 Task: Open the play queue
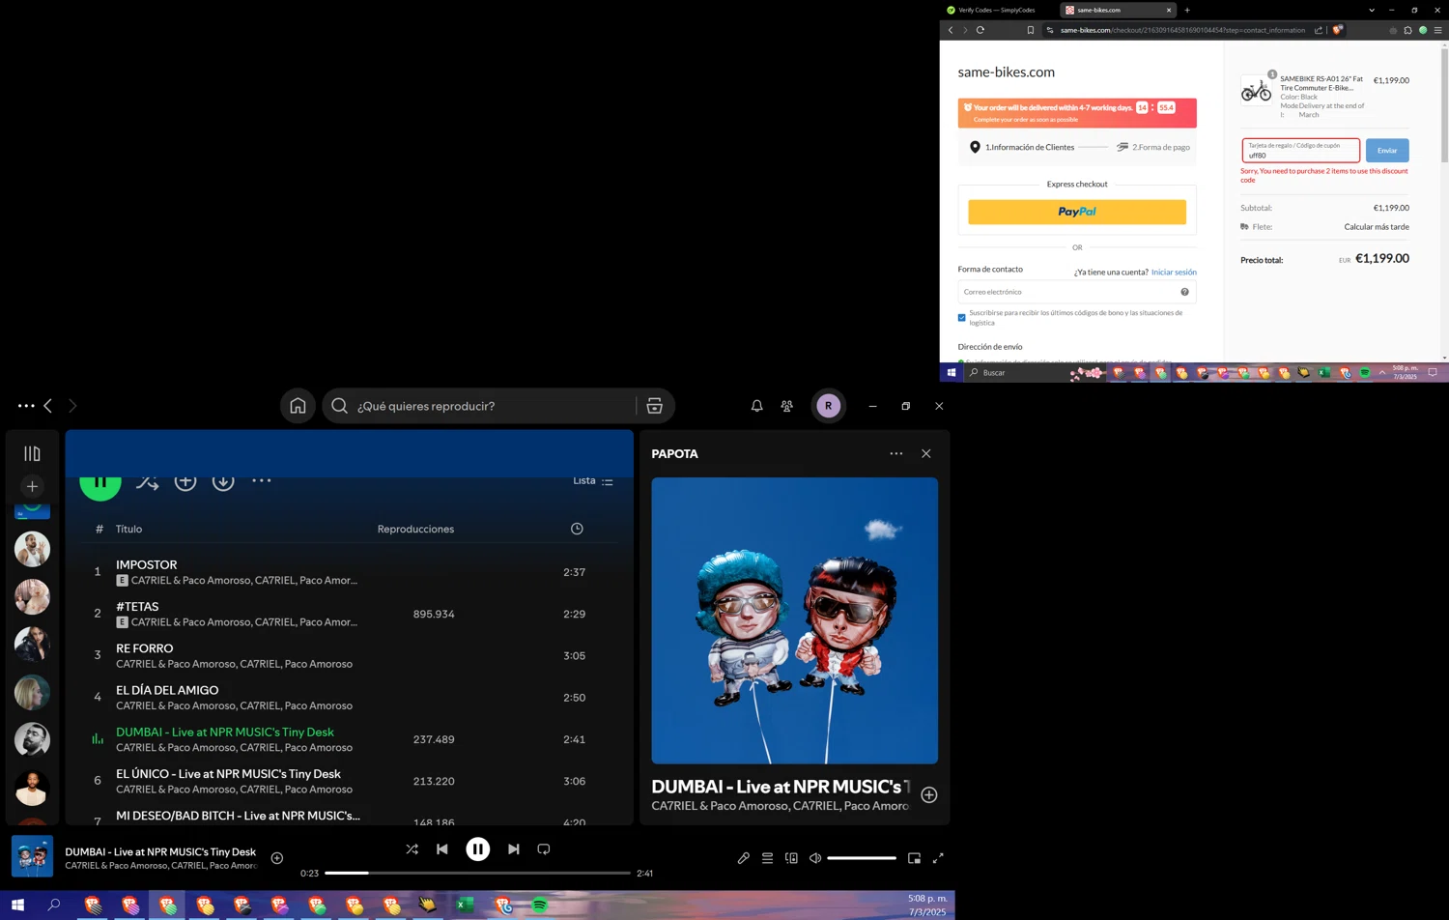767,858
